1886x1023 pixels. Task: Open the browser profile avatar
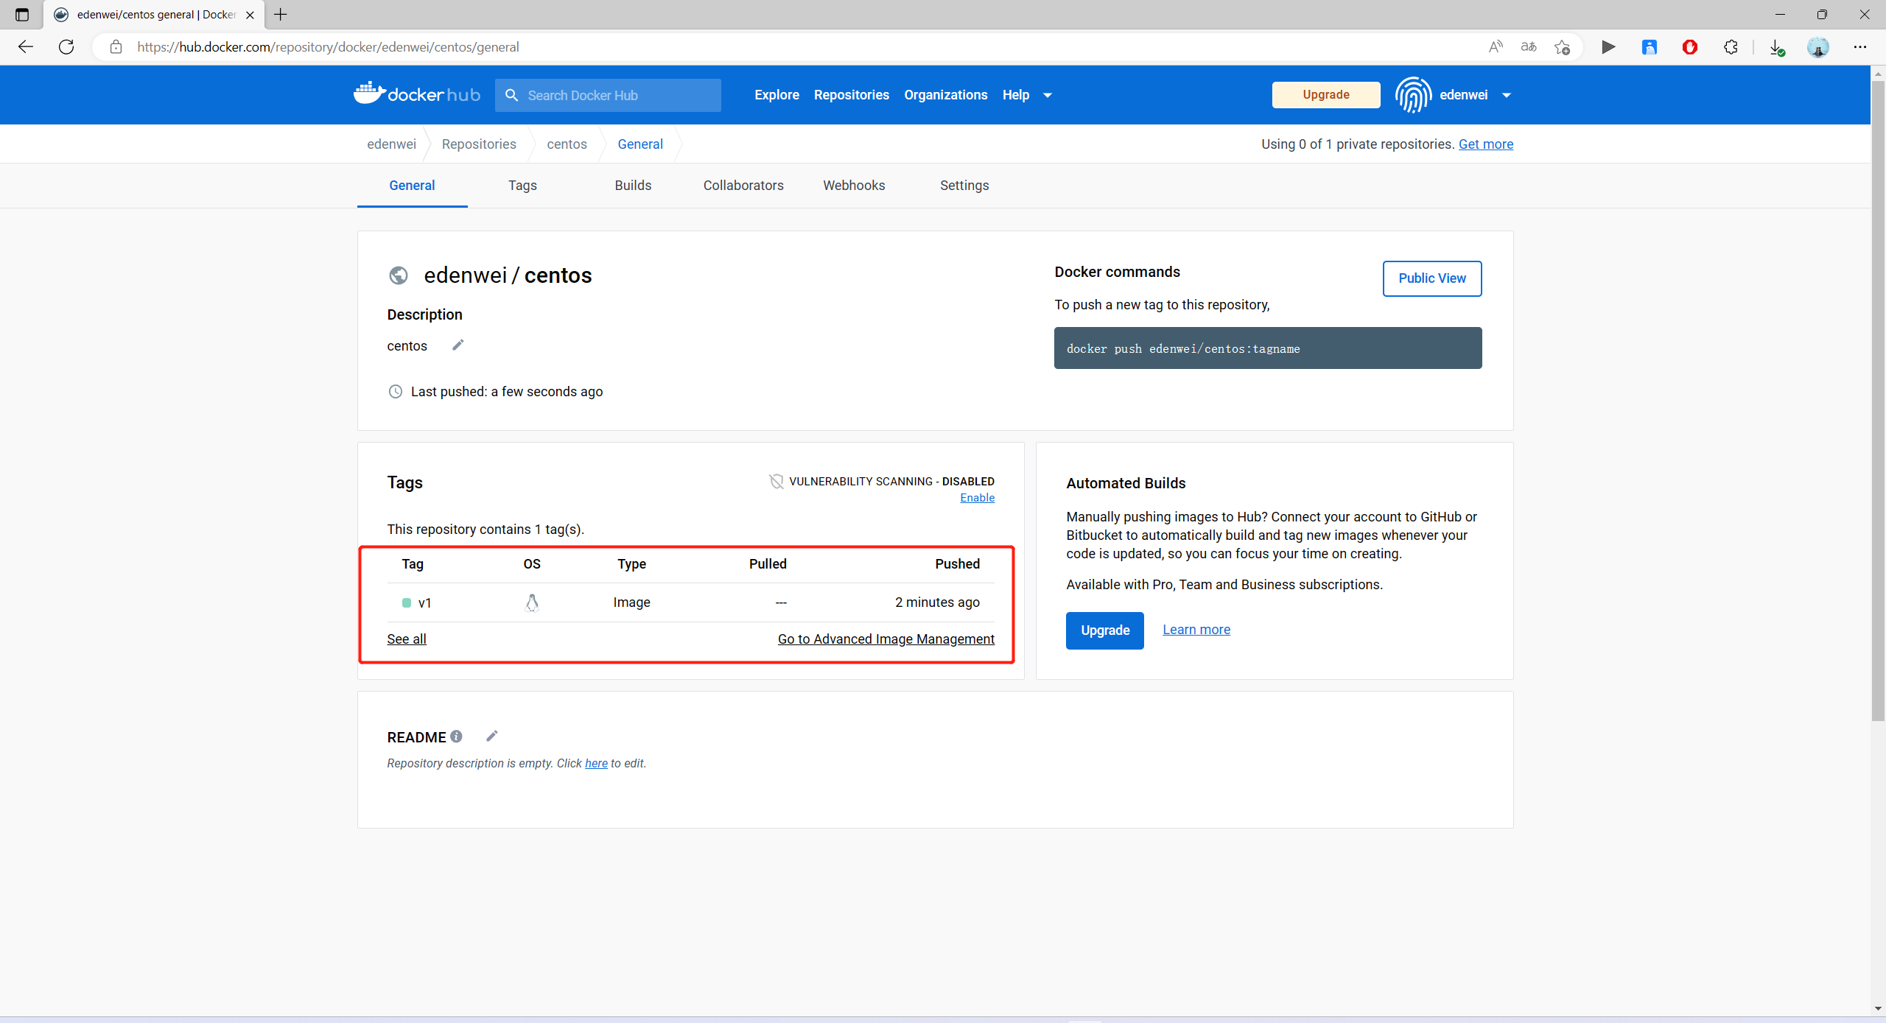click(1818, 47)
